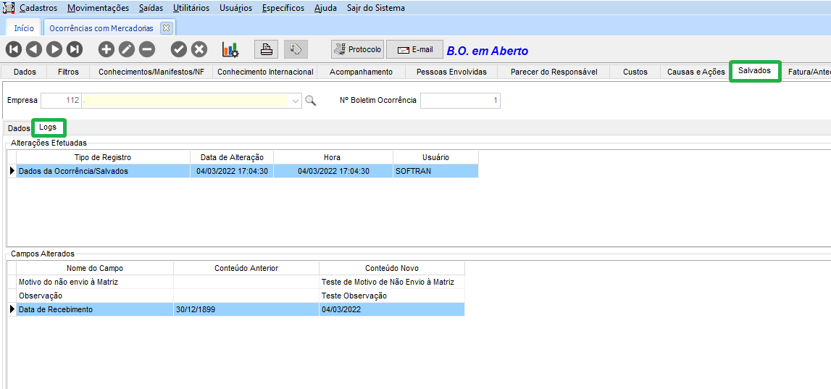
Task: Open the Conhecimentos/Manifestos/NF tab
Action: tap(151, 72)
